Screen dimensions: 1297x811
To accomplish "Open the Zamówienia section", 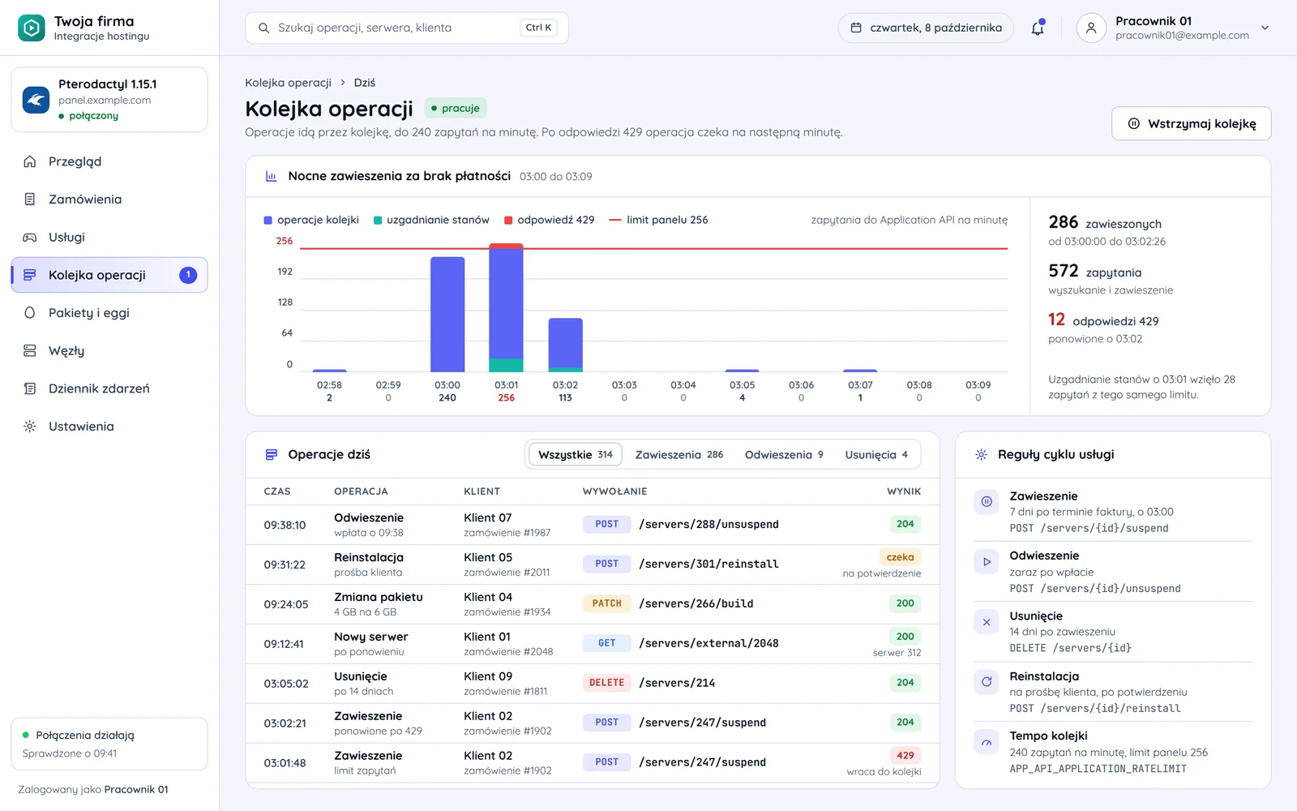I will [x=109, y=200].
